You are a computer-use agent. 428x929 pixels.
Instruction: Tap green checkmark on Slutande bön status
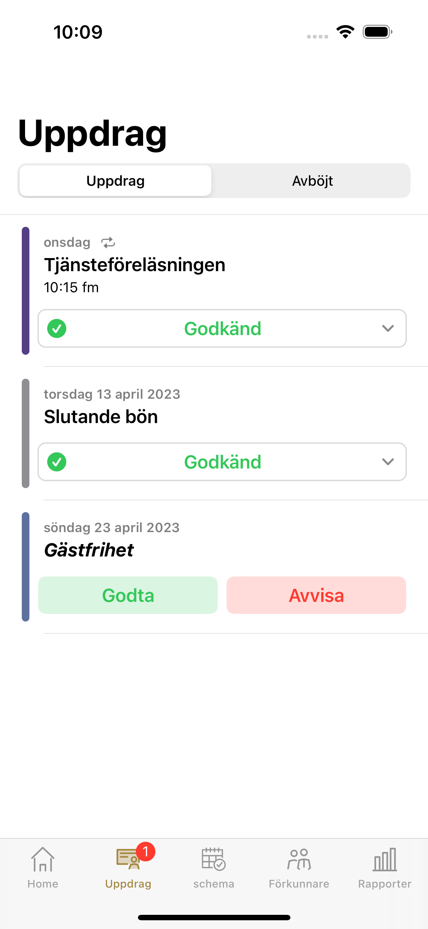[x=57, y=462]
